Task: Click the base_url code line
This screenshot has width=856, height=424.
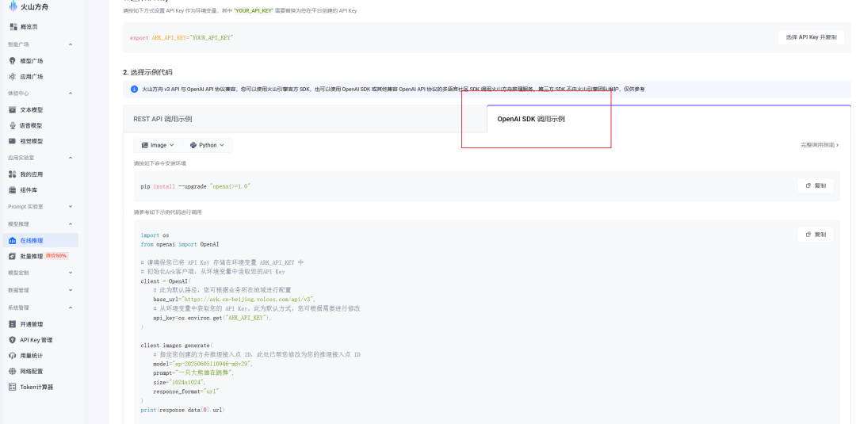Action: click(x=234, y=300)
